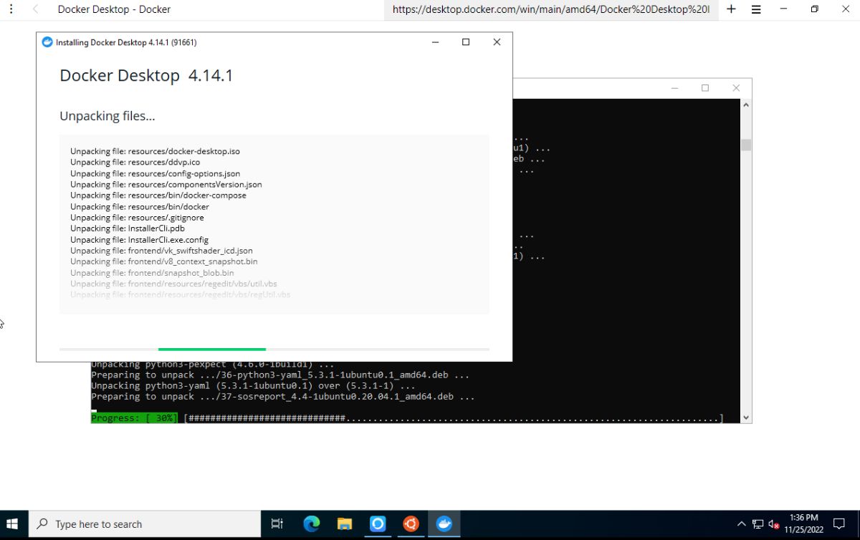860x540 pixels.
Task: Open the three-dot menu at top left
Action: (11, 9)
